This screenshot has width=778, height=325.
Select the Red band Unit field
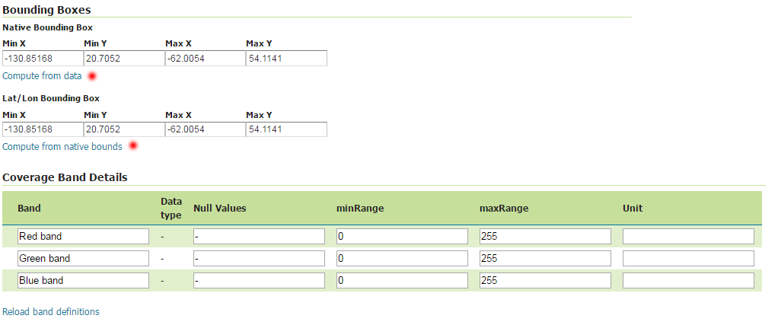[688, 236]
